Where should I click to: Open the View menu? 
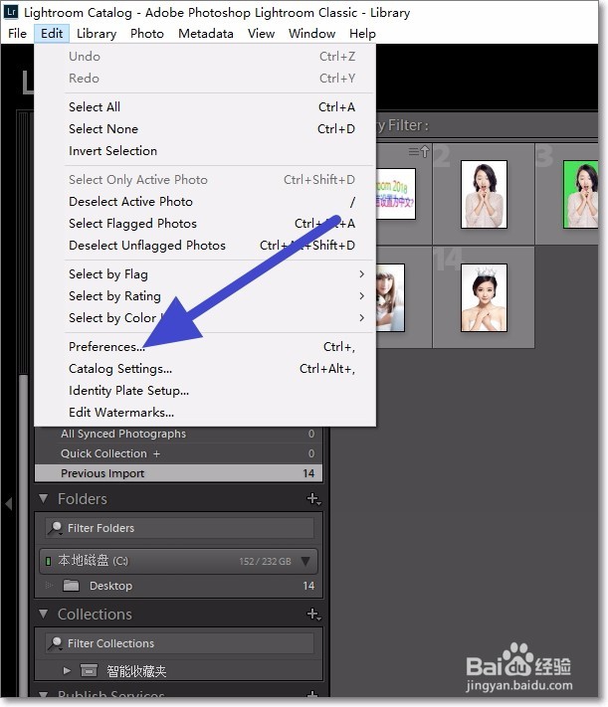[261, 34]
